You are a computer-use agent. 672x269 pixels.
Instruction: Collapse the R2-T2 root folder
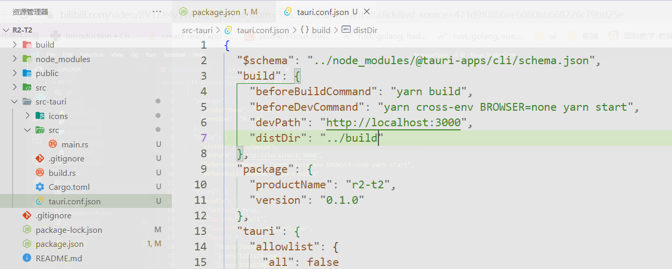tap(5, 31)
